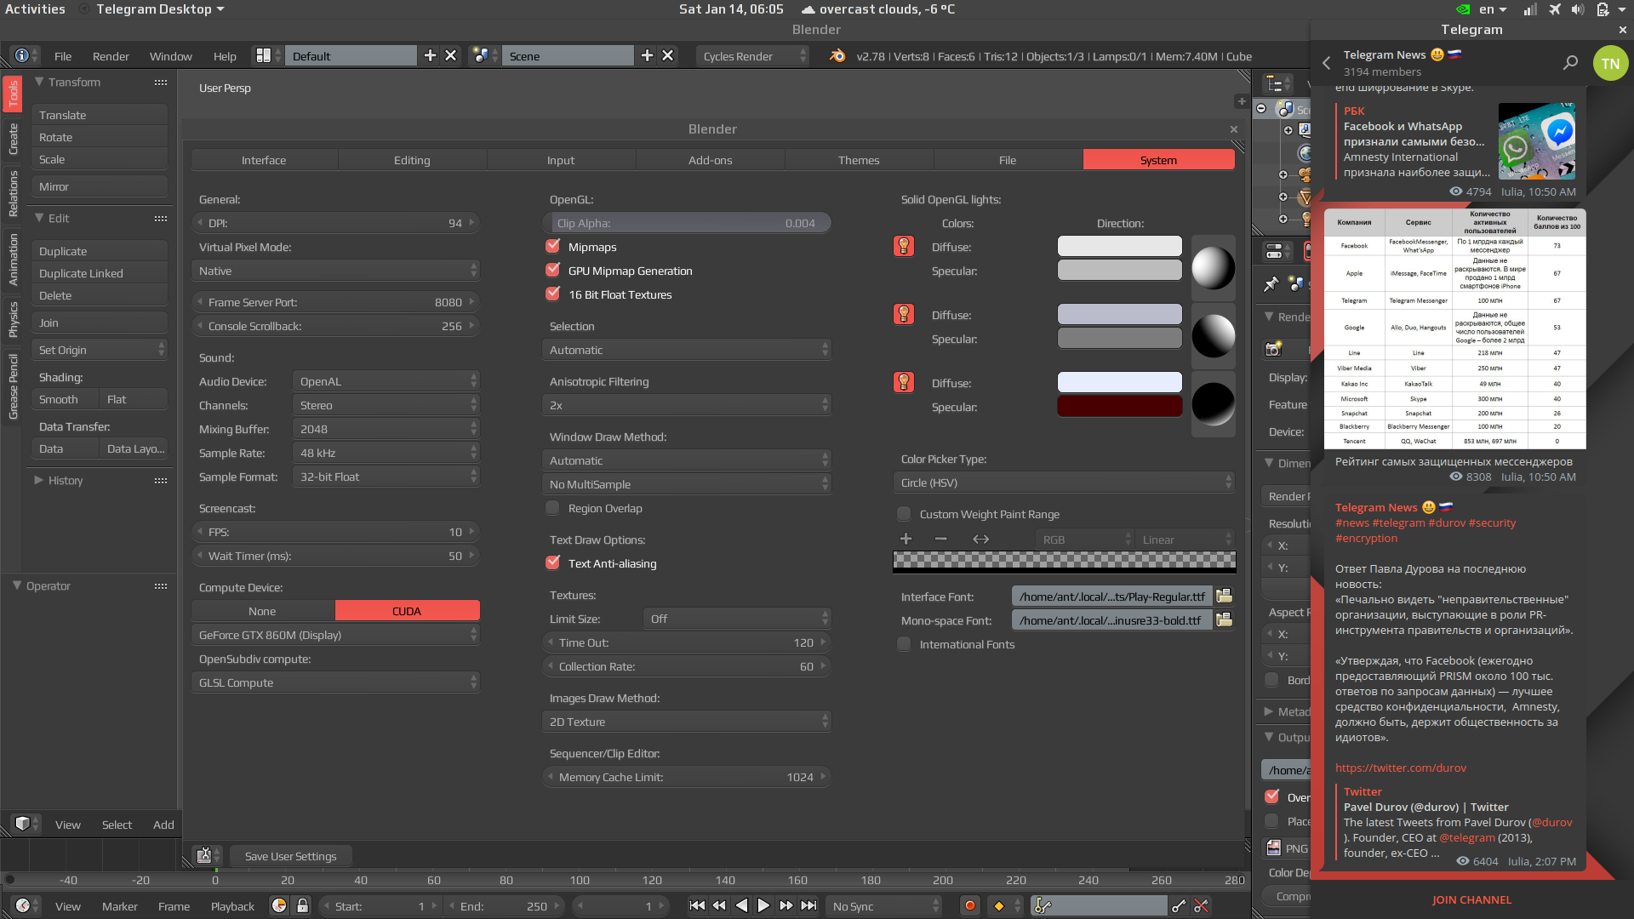Toggle Text Anti-aliasing checkbox
The width and height of the screenshot is (1634, 919).
pos(552,563)
